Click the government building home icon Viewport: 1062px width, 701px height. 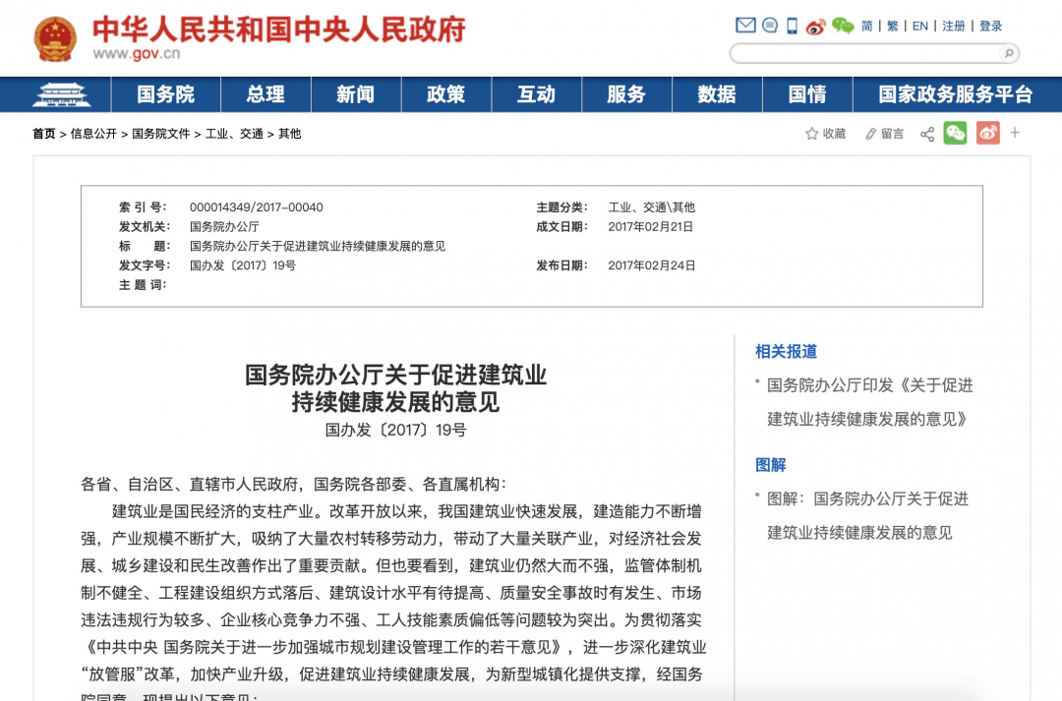click(61, 94)
